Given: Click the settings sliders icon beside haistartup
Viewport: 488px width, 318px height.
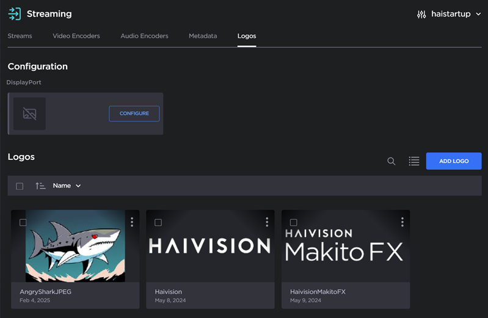Looking at the screenshot, I should click(x=421, y=14).
